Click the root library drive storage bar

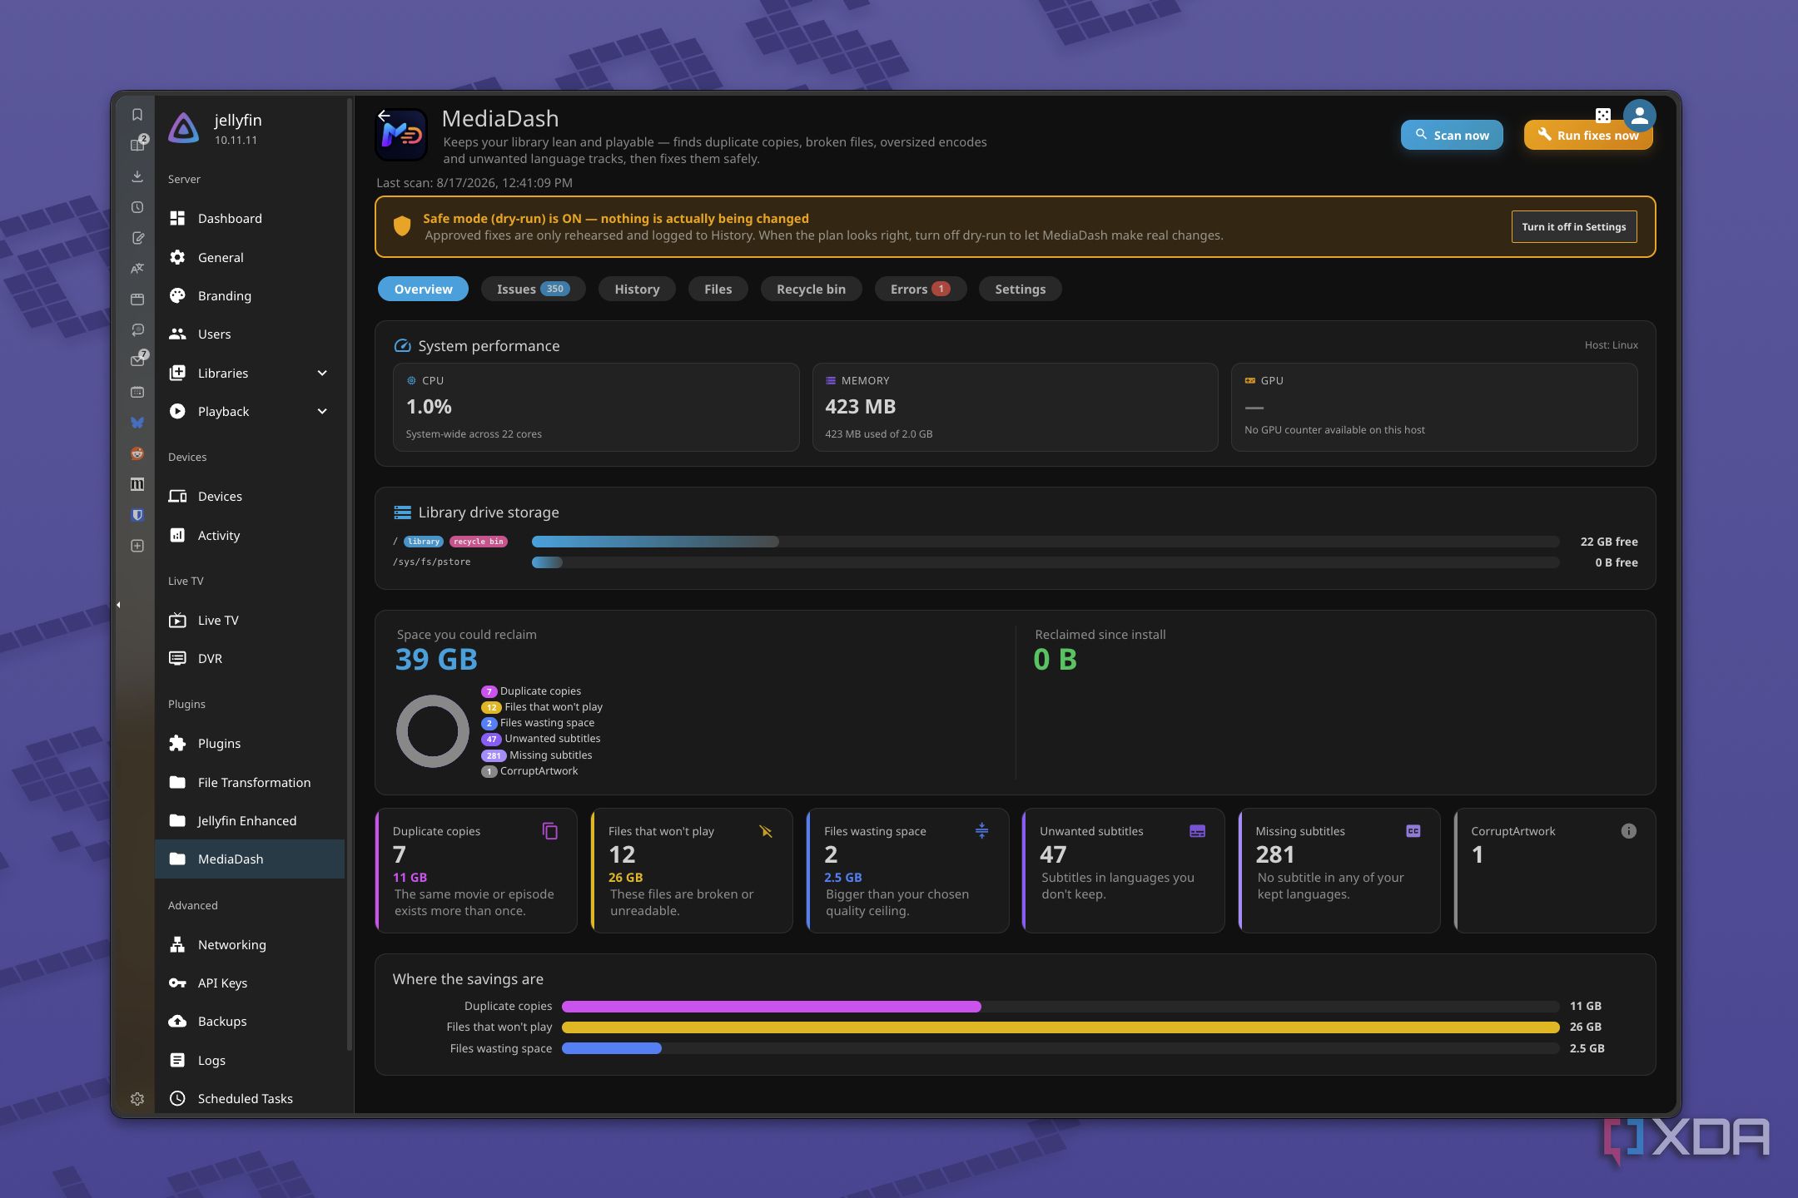[1046, 542]
